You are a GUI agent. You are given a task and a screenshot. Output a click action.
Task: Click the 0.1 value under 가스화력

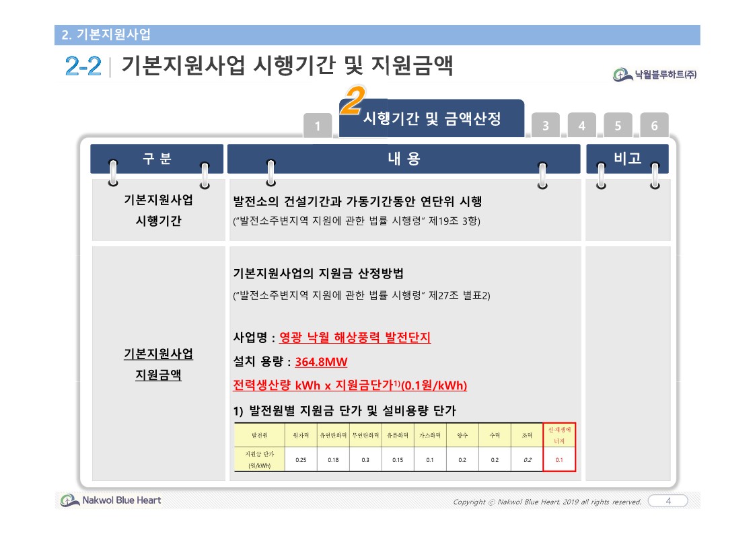click(x=430, y=460)
